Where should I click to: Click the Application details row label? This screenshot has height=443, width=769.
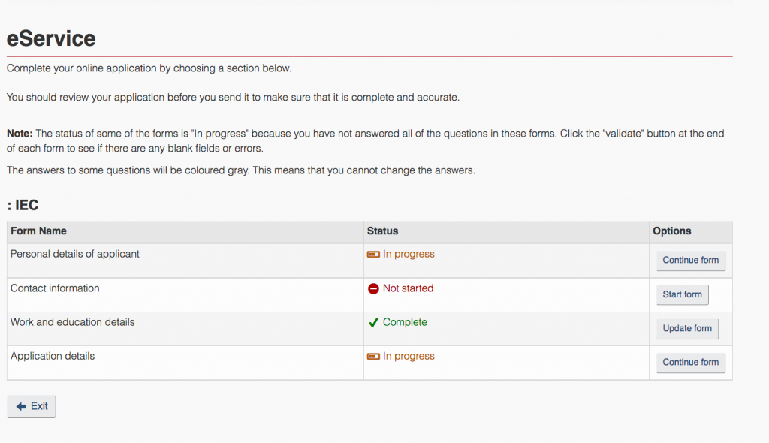[x=53, y=356]
